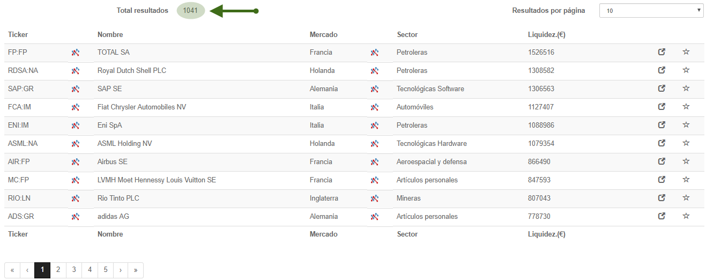
Task: Go to page 3 of results
Action: click(74, 270)
